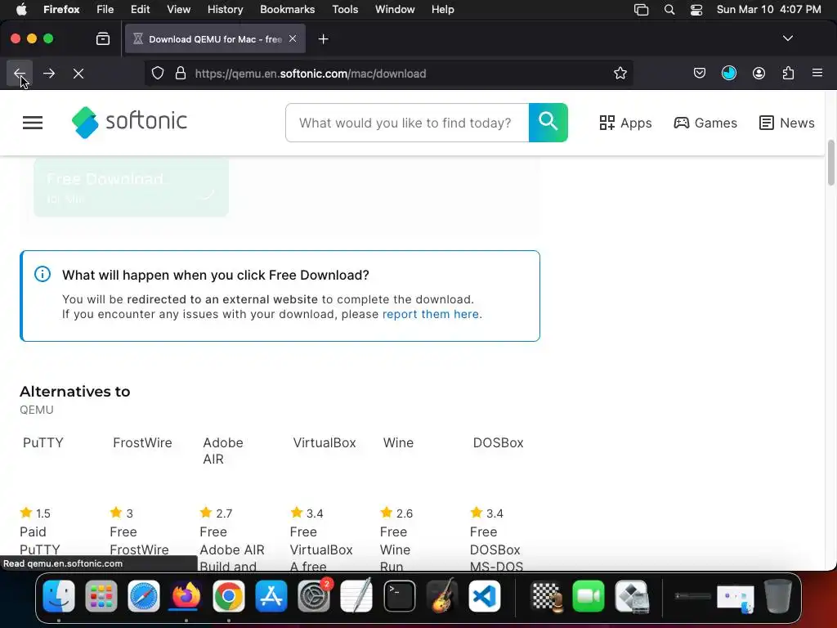Screen dimensions: 837x628
Task: Open Finder from the Dock
Action: coord(59,596)
